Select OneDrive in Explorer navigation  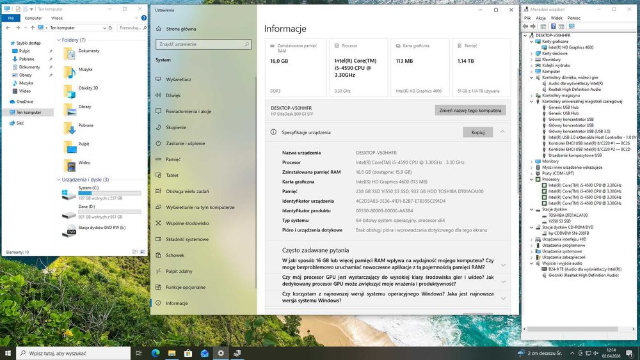pyautogui.click(x=24, y=102)
